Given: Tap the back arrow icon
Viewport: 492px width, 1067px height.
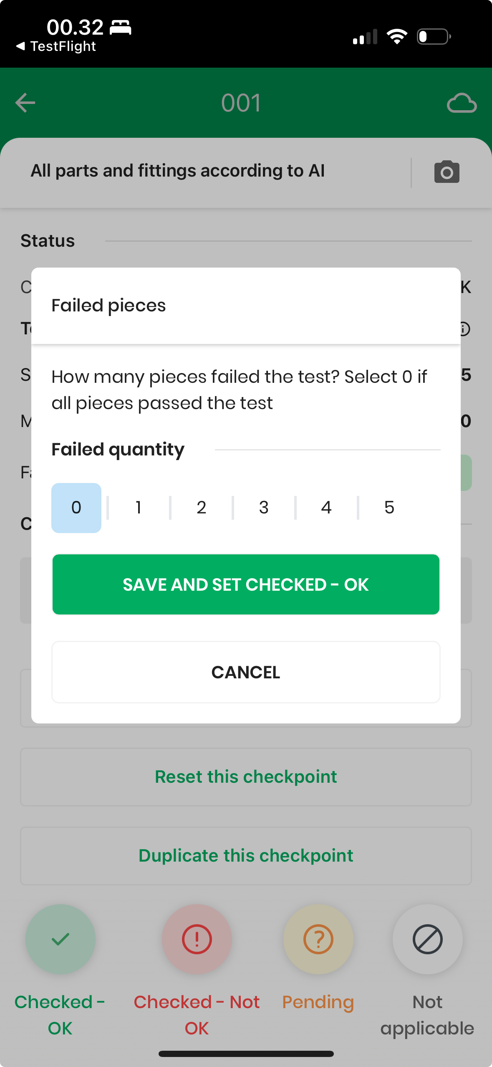Looking at the screenshot, I should click(25, 103).
